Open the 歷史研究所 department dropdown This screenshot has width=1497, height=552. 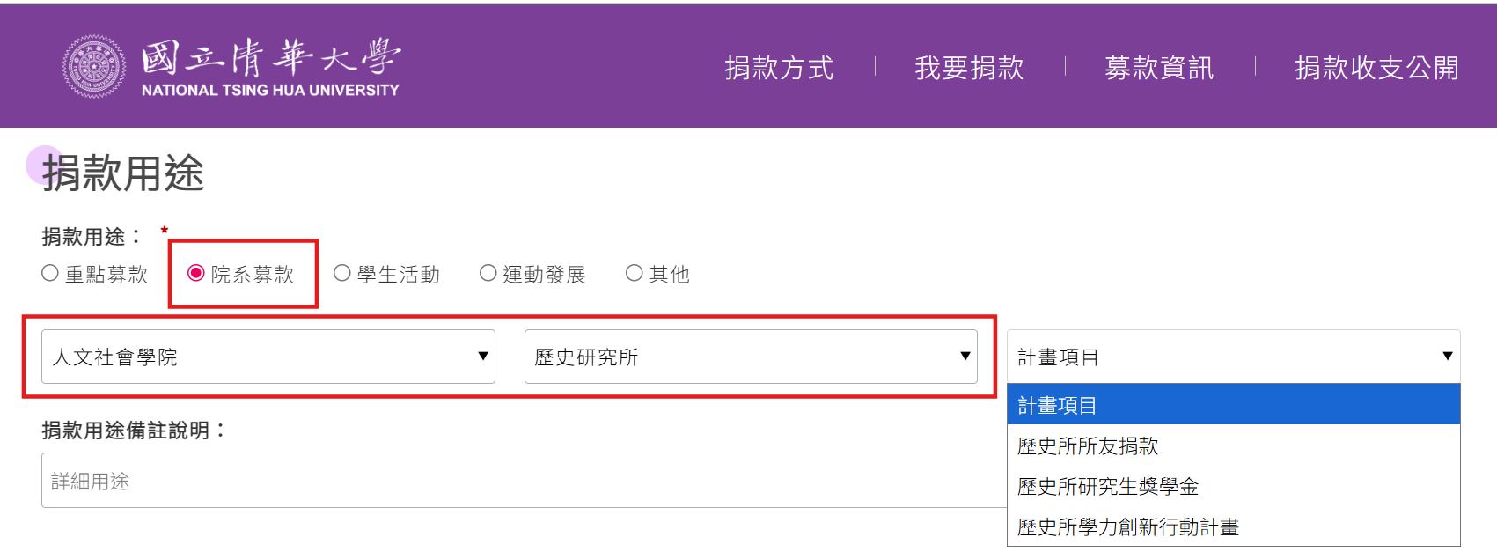(x=750, y=357)
